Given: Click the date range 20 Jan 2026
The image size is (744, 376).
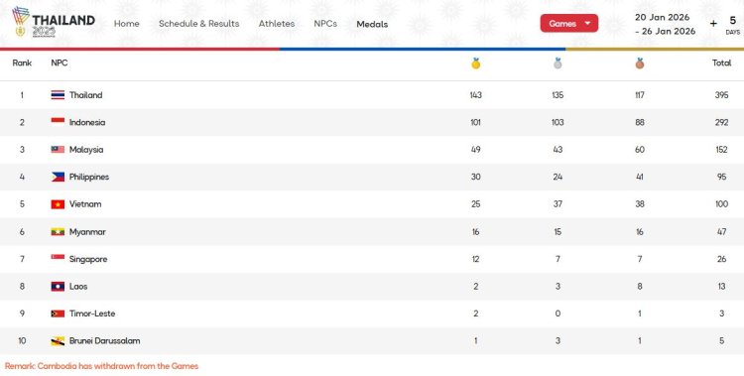Looking at the screenshot, I should point(662,18).
